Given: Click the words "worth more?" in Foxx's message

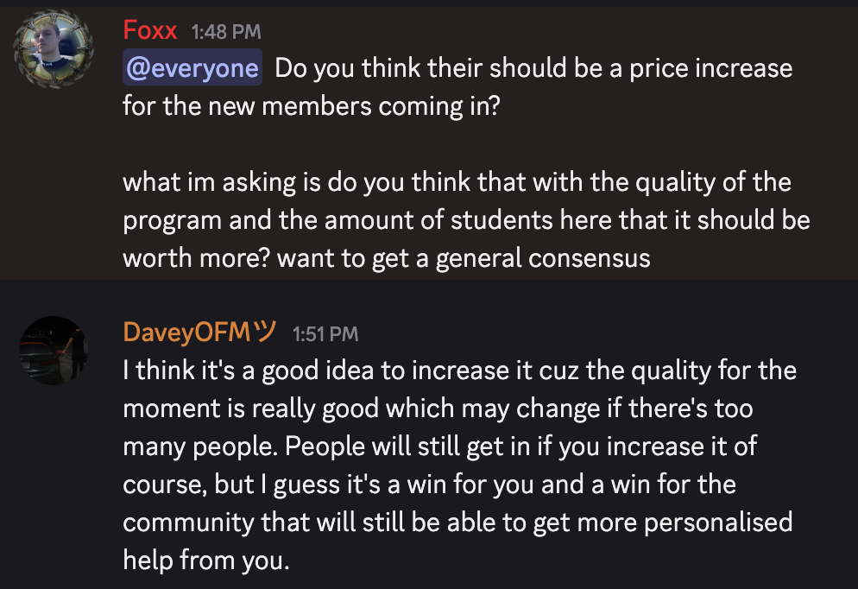Looking at the screenshot, I should click(199, 258).
